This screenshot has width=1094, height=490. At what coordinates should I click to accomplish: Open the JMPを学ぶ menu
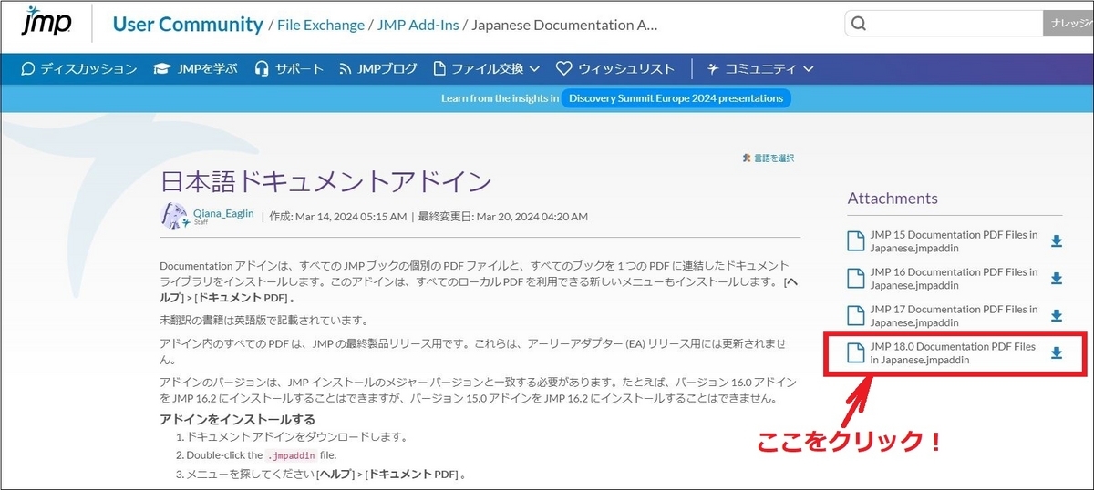(210, 68)
